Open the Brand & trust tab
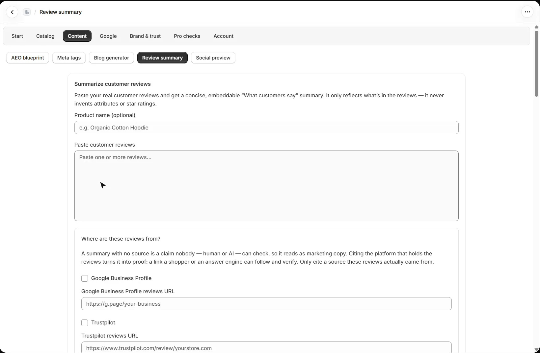The height and width of the screenshot is (353, 540). pyautogui.click(x=145, y=36)
